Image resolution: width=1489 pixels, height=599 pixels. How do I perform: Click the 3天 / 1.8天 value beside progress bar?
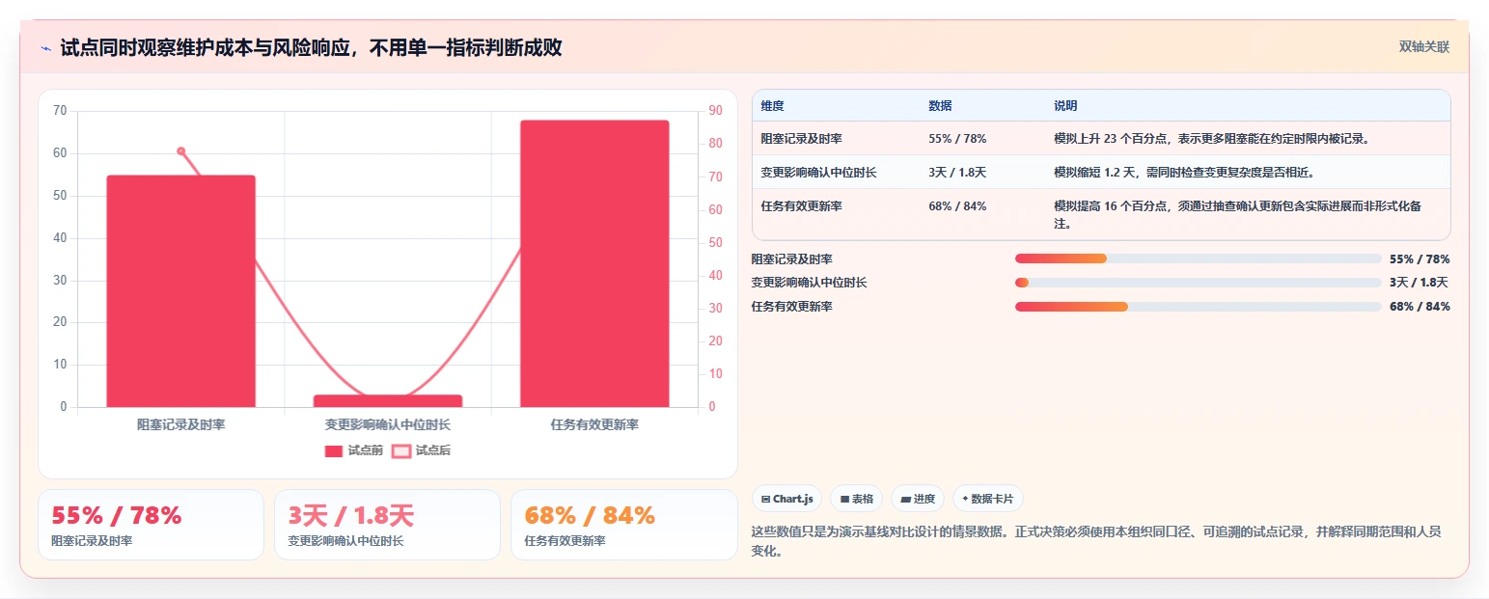click(1420, 282)
